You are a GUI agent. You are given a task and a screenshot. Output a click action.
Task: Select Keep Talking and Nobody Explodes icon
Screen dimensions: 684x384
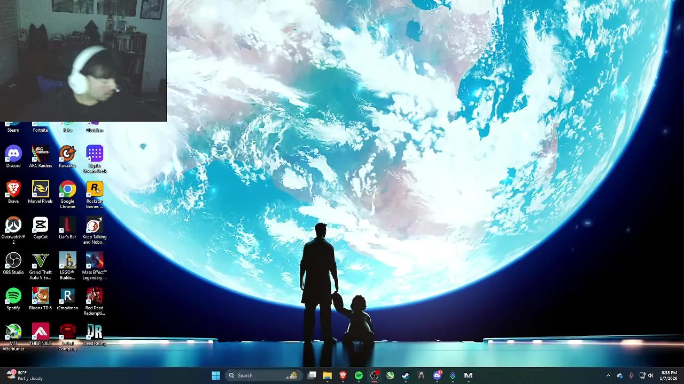[95, 230]
